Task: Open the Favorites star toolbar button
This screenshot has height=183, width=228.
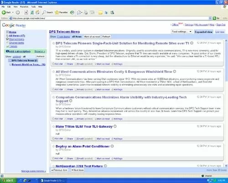Action: [61, 12]
